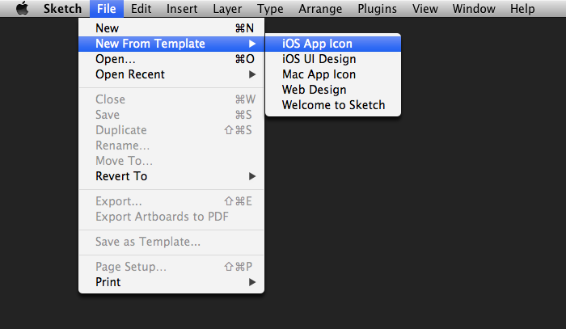Pick the Mac App Icon template
566x329 pixels.
(x=333, y=74)
